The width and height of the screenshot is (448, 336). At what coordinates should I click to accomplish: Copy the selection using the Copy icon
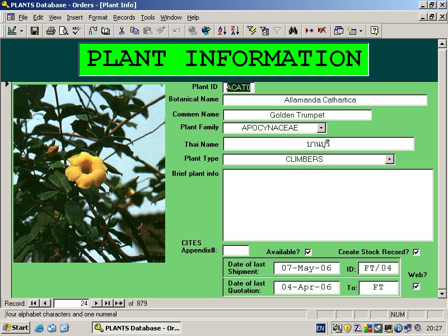pyautogui.click(x=134, y=31)
